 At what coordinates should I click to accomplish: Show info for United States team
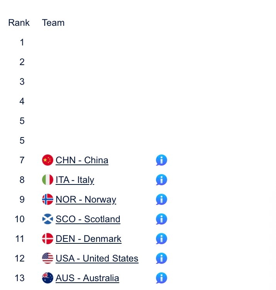pyautogui.click(x=161, y=258)
